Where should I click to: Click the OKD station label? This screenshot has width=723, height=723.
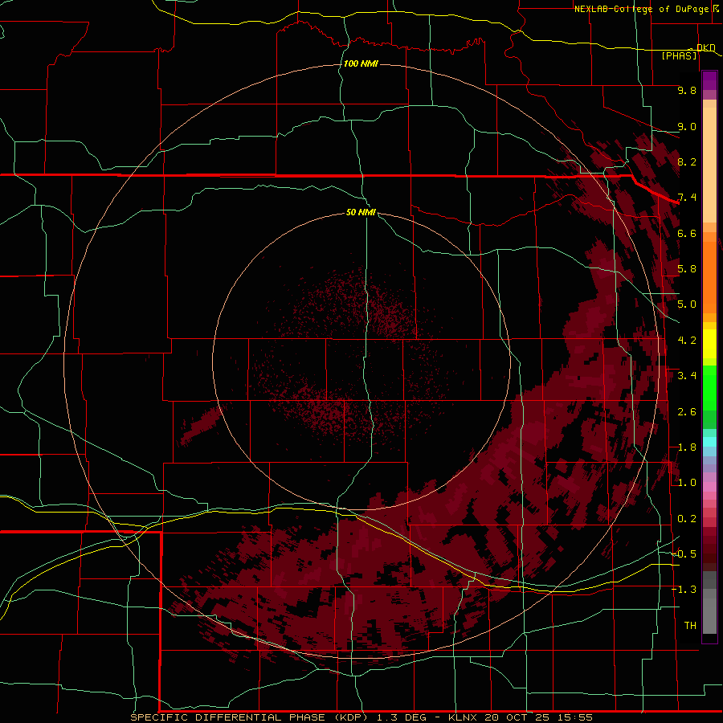705,47
